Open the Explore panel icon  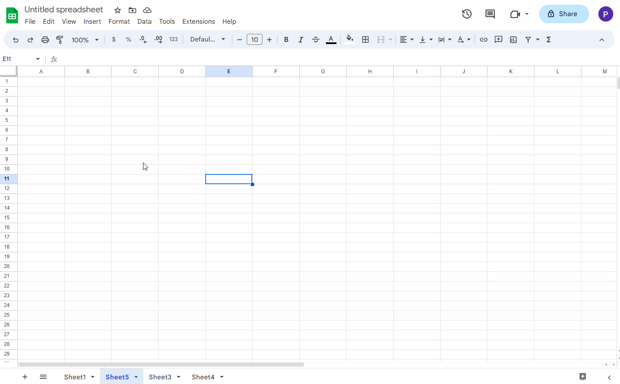point(583,377)
